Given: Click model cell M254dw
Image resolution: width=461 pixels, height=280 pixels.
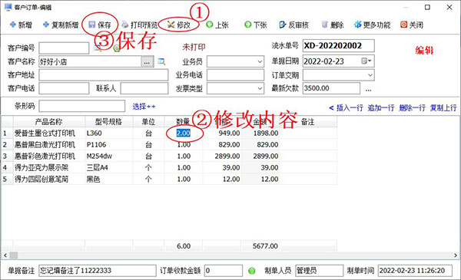Looking at the screenshot, I should point(109,156).
